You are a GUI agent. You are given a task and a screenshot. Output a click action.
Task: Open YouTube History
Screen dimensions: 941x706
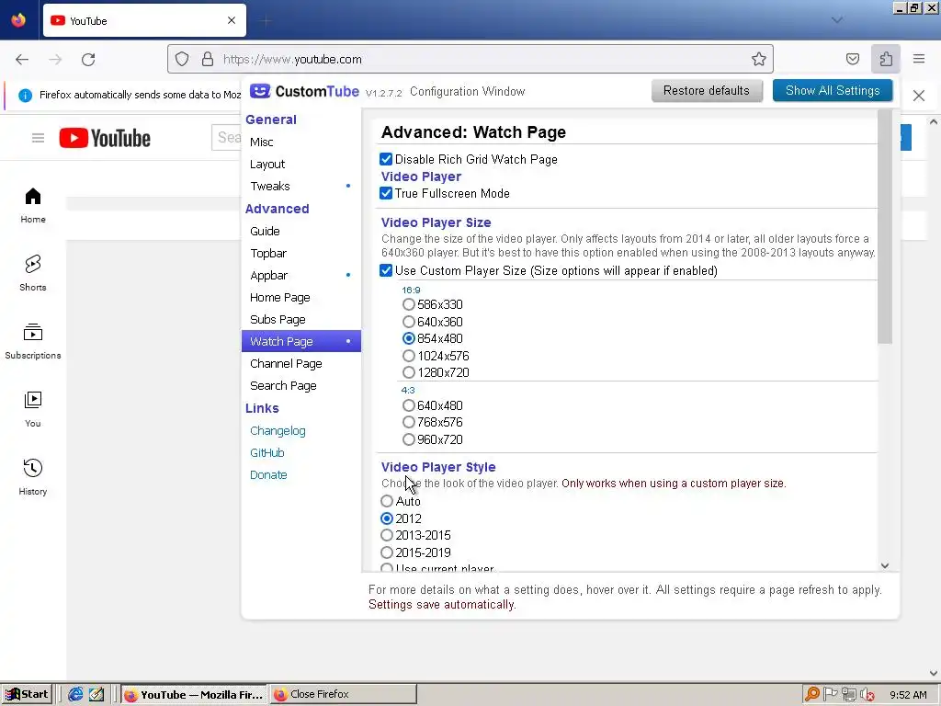tap(33, 477)
